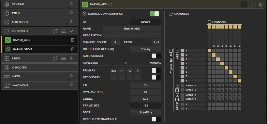Click the Output Interface Primary field
The height and width of the screenshot is (124, 267).
point(146,49)
